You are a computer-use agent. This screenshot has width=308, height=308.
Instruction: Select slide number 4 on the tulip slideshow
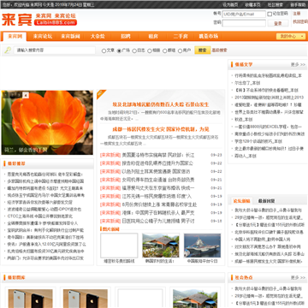(26, 95)
